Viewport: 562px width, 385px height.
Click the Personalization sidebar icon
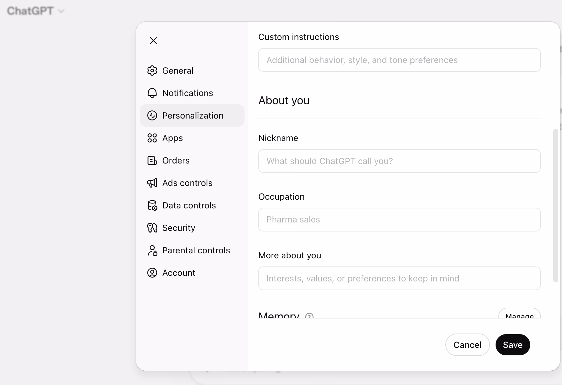(152, 115)
